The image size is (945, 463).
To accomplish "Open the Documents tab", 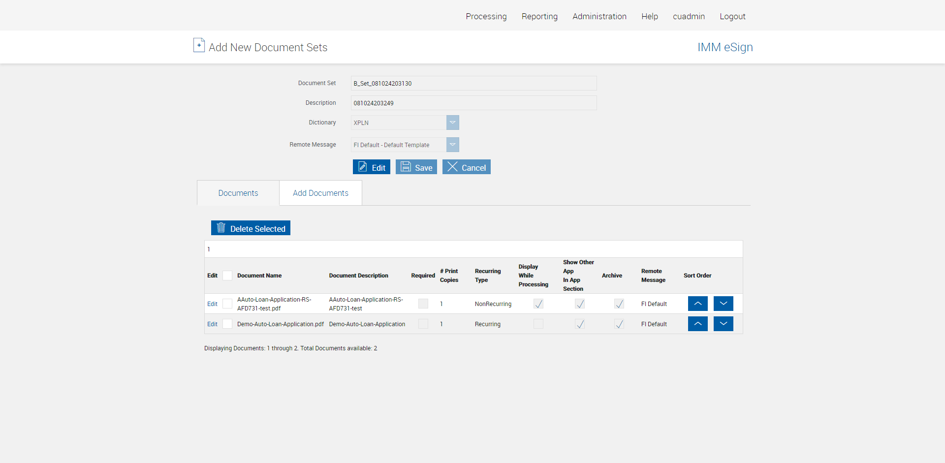I will point(238,193).
